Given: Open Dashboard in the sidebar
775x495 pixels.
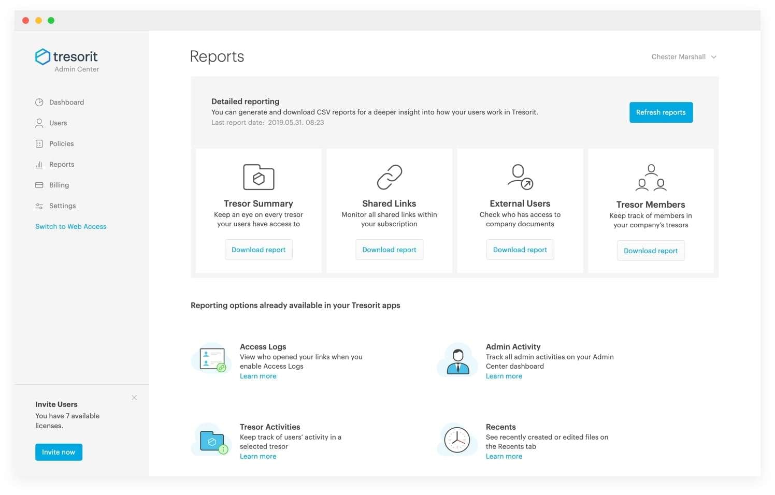Looking at the screenshot, I should click(66, 103).
